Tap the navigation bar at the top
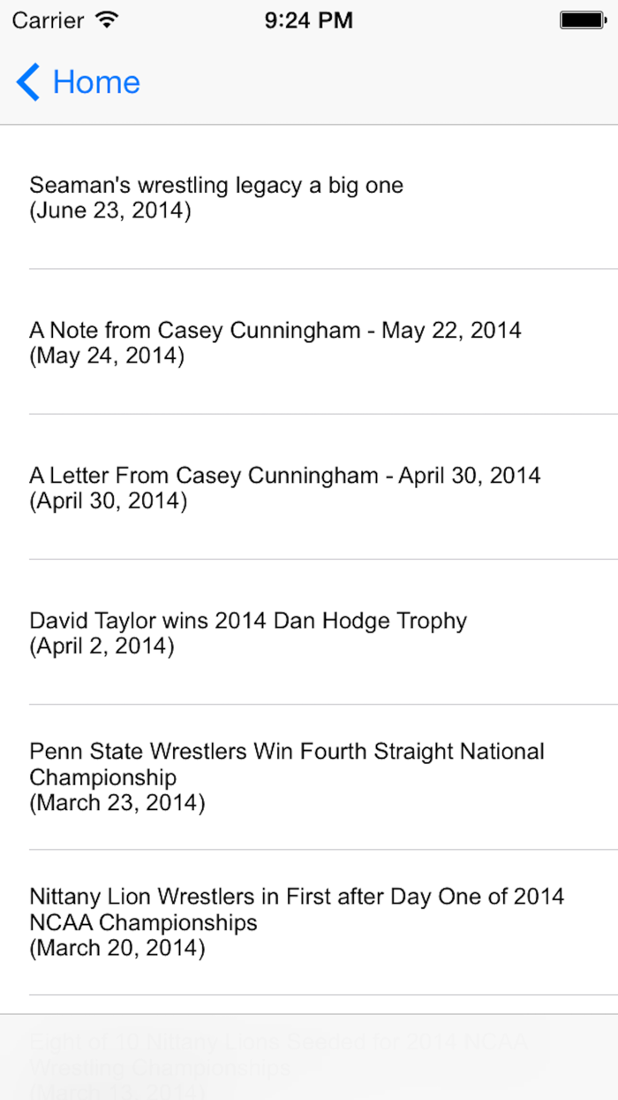 point(309,82)
